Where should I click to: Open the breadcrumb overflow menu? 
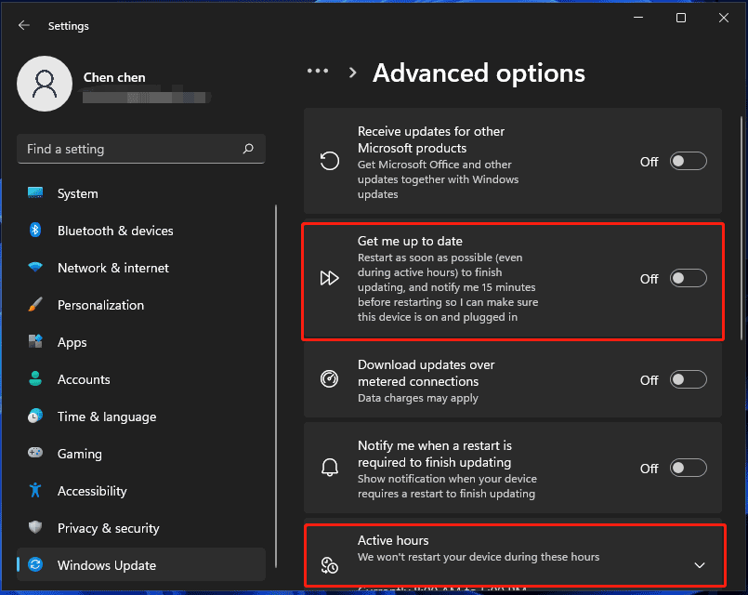click(318, 72)
